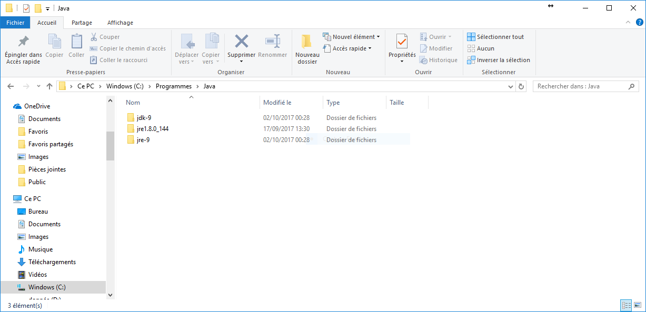Click the Nouveau dossier icon
This screenshot has height=312, width=646.
point(307,42)
